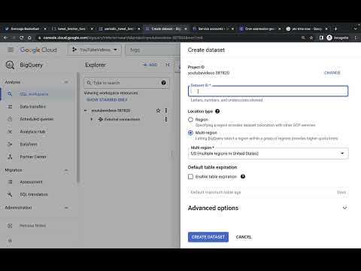Open the browser three-dot menu

pyautogui.click(x=356, y=38)
